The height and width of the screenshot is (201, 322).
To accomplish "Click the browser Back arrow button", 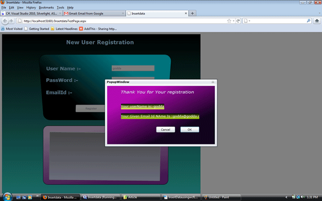I will (x=5, y=21).
